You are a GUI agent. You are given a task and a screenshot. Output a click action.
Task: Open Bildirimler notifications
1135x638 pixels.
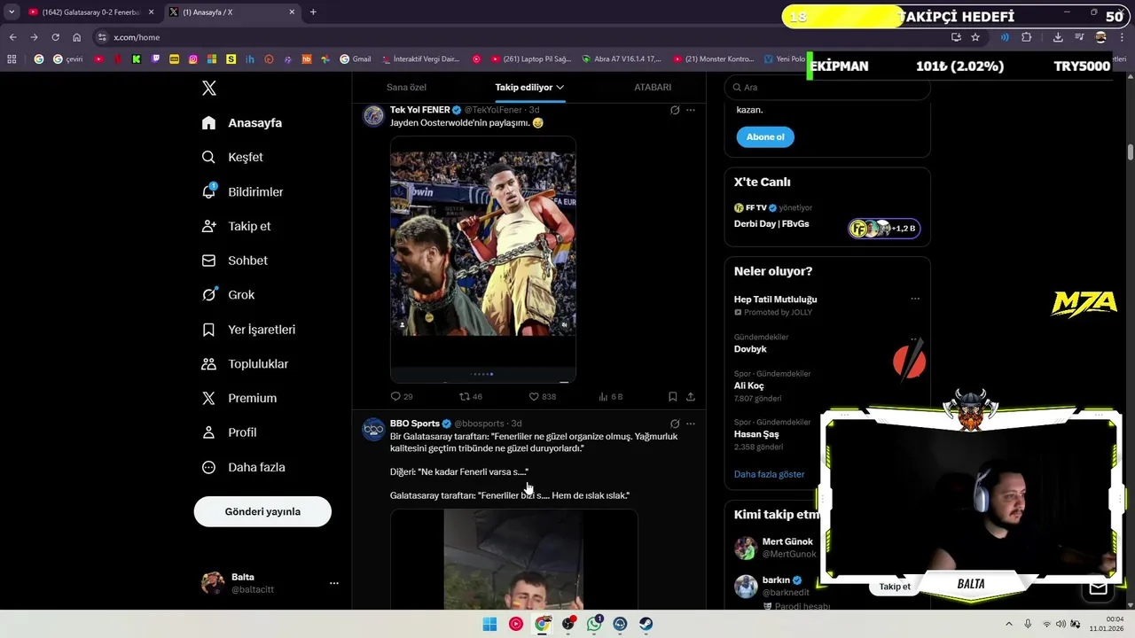coord(242,191)
